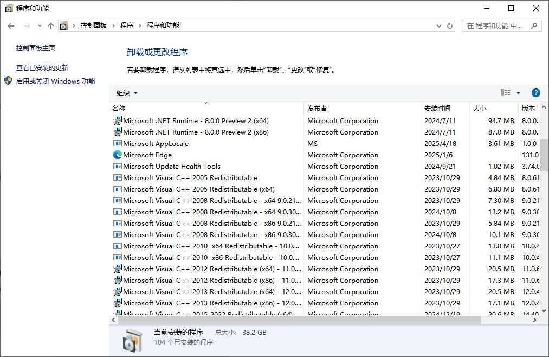This screenshot has width=549, height=357.
Task: Click the installed programs disc icon
Action: (x=133, y=340)
